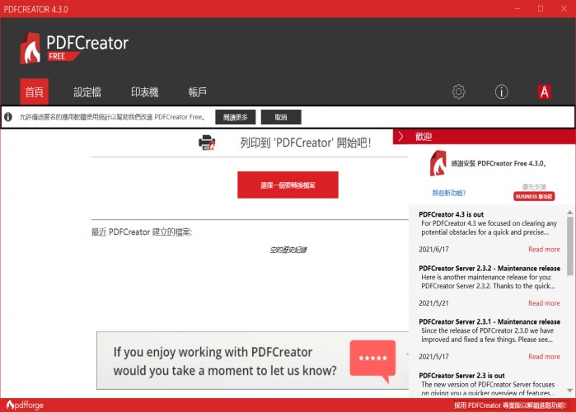Open the 那些新功能? what's new link
The image size is (576, 412).
(x=449, y=193)
